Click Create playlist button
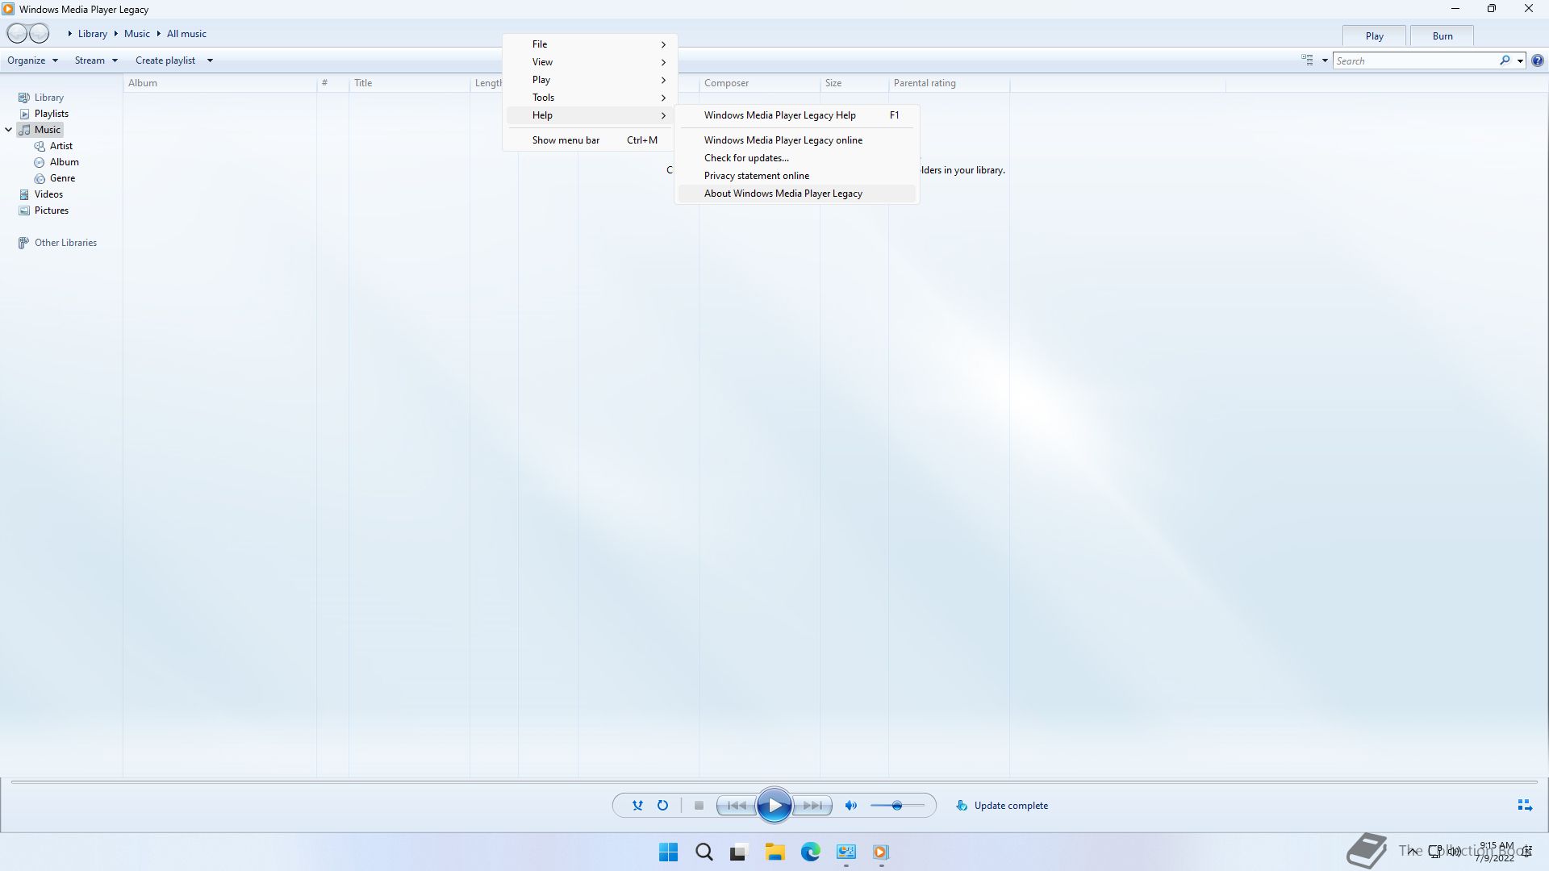Screen dimensions: 1549x871 (165, 60)
